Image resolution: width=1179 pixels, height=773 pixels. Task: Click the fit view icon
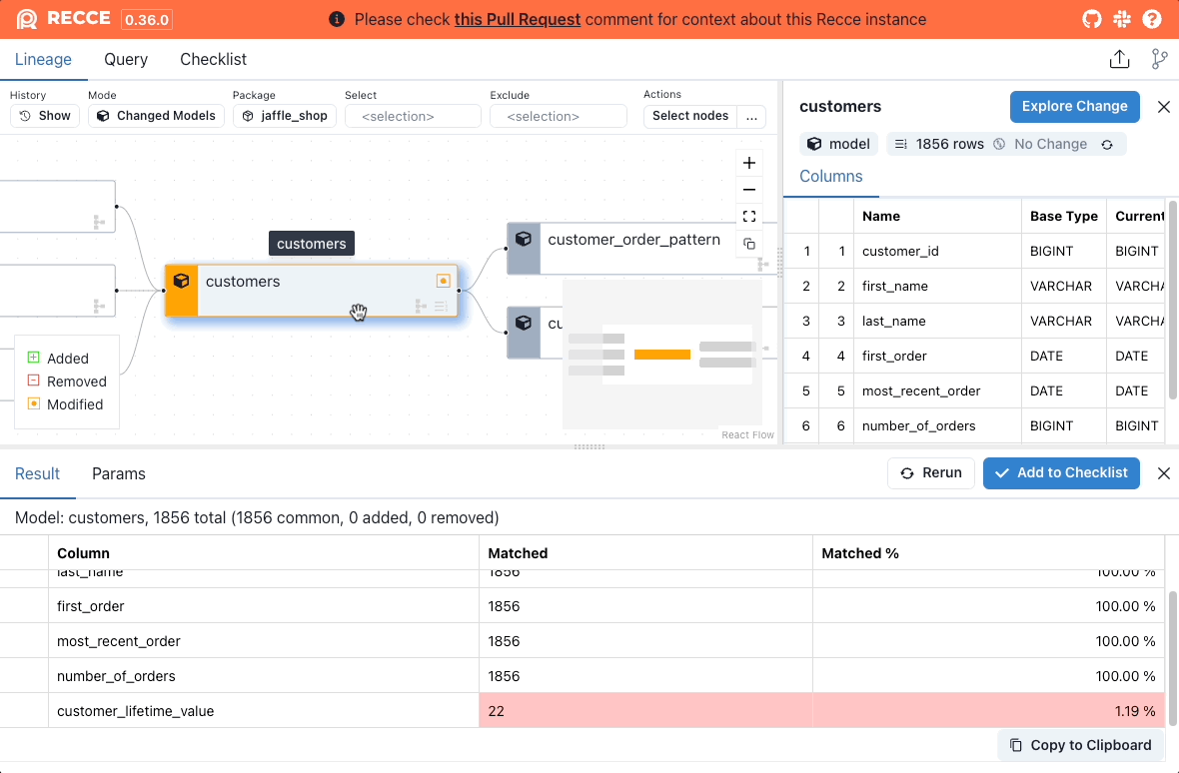(749, 217)
